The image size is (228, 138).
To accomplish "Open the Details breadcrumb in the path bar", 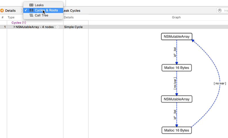I will tap(10, 10).
